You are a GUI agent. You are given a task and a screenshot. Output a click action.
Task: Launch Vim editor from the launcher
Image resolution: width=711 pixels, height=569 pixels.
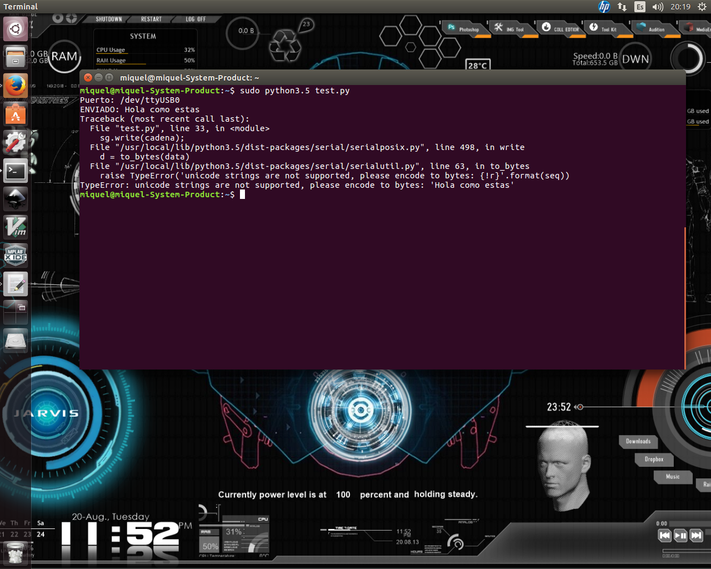tap(16, 227)
